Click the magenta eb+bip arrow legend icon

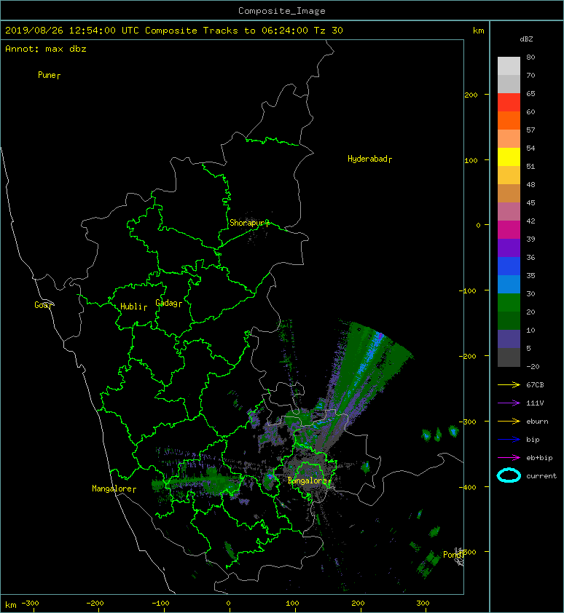pyautogui.click(x=509, y=458)
